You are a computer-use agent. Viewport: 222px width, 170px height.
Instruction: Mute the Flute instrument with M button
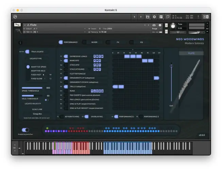click(166, 32)
